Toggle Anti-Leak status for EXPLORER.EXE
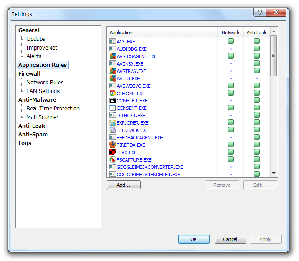299x261 pixels. coord(257,122)
